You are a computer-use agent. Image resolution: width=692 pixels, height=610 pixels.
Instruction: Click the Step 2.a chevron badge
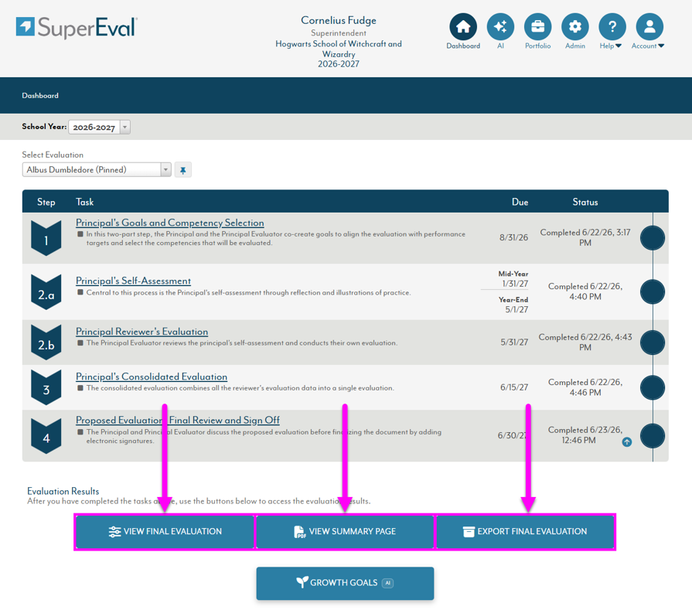coord(46,292)
